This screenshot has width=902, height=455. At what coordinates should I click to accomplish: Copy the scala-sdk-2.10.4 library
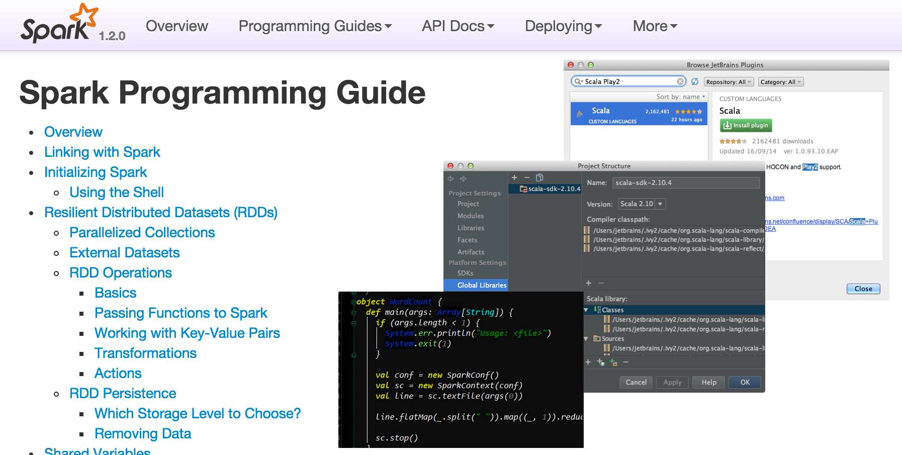pyautogui.click(x=539, y=177)
